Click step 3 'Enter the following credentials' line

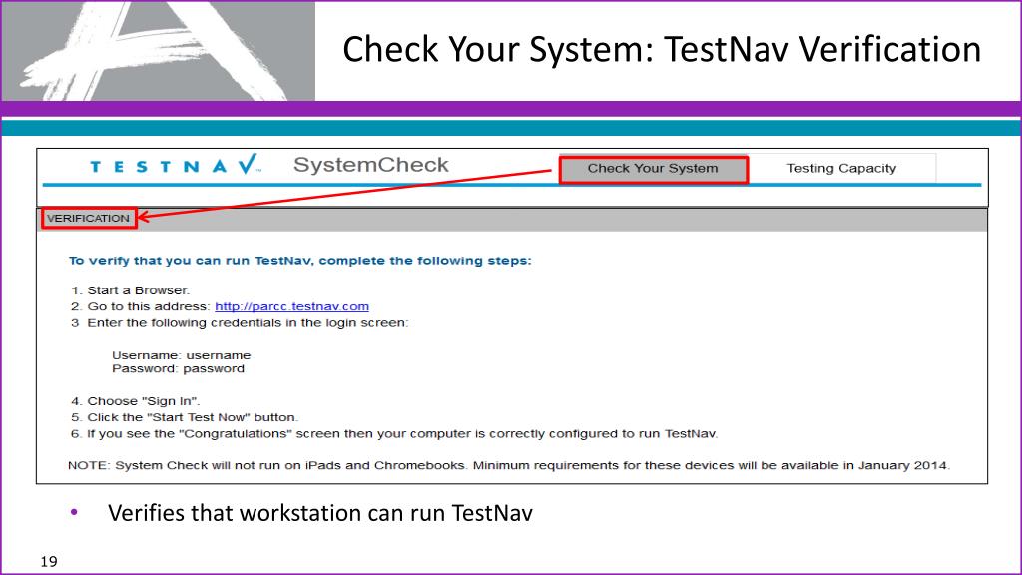[x=240, y=322]
